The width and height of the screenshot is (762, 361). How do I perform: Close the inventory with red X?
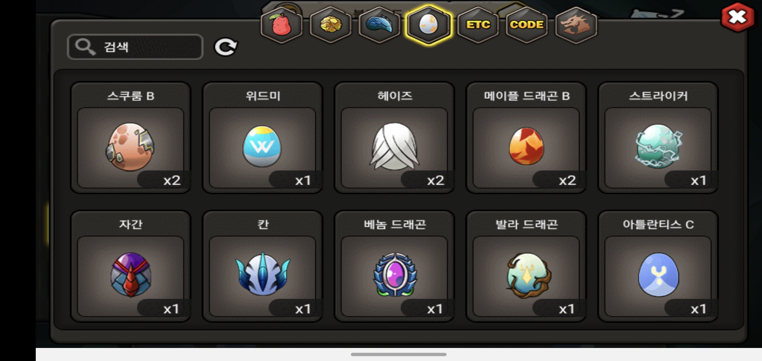coord(738,17)
